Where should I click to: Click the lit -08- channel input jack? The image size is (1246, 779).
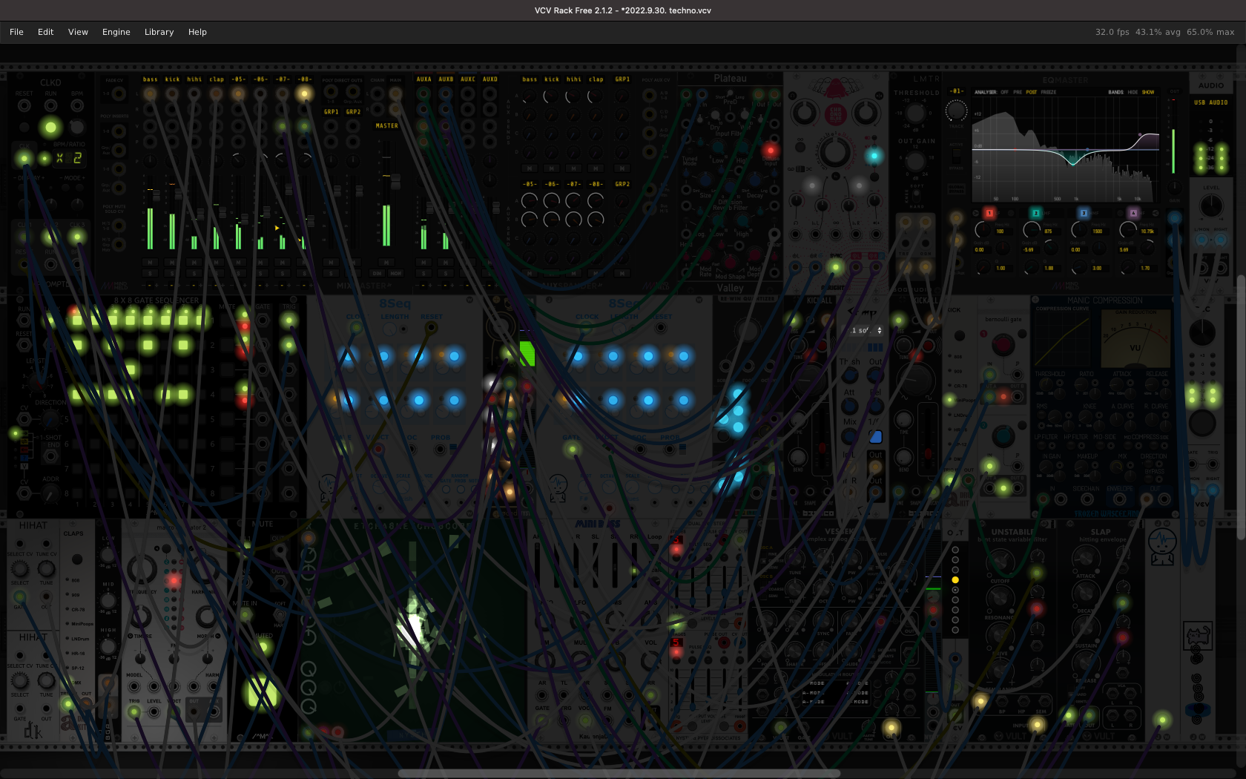304,93
